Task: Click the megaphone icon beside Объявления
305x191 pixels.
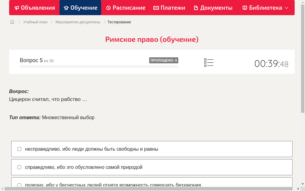Action: pyautogui.click(x=16, y=8)
